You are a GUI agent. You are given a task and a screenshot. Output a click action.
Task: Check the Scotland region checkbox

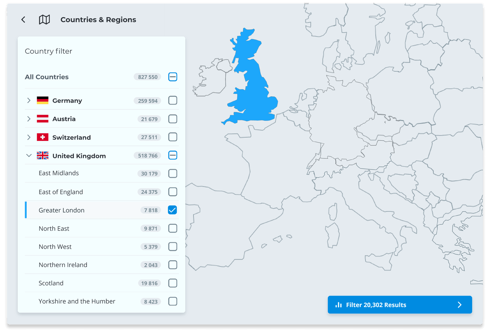click(x=173, y=283)
